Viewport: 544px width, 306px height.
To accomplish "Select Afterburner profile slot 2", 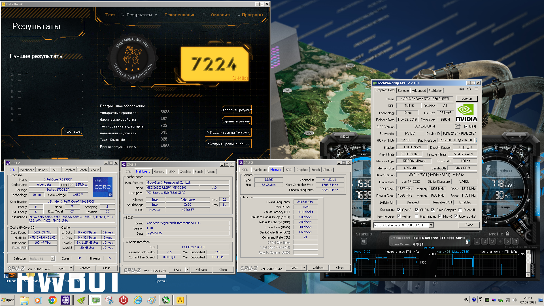I will pyautogui.click(x=484, y=241).
